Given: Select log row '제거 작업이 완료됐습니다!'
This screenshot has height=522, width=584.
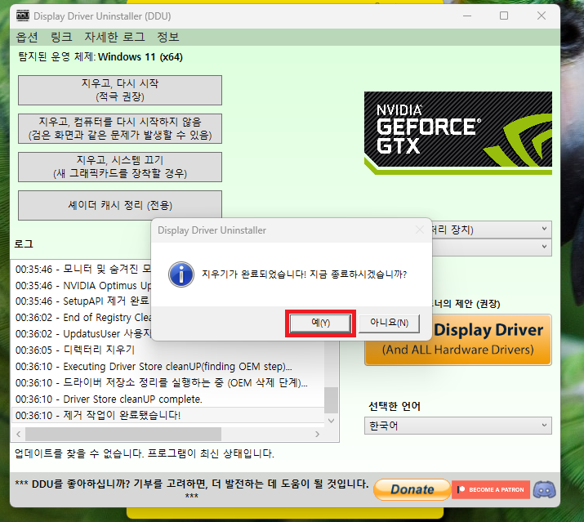Looking at the screenshot, I should coord(168,415).
